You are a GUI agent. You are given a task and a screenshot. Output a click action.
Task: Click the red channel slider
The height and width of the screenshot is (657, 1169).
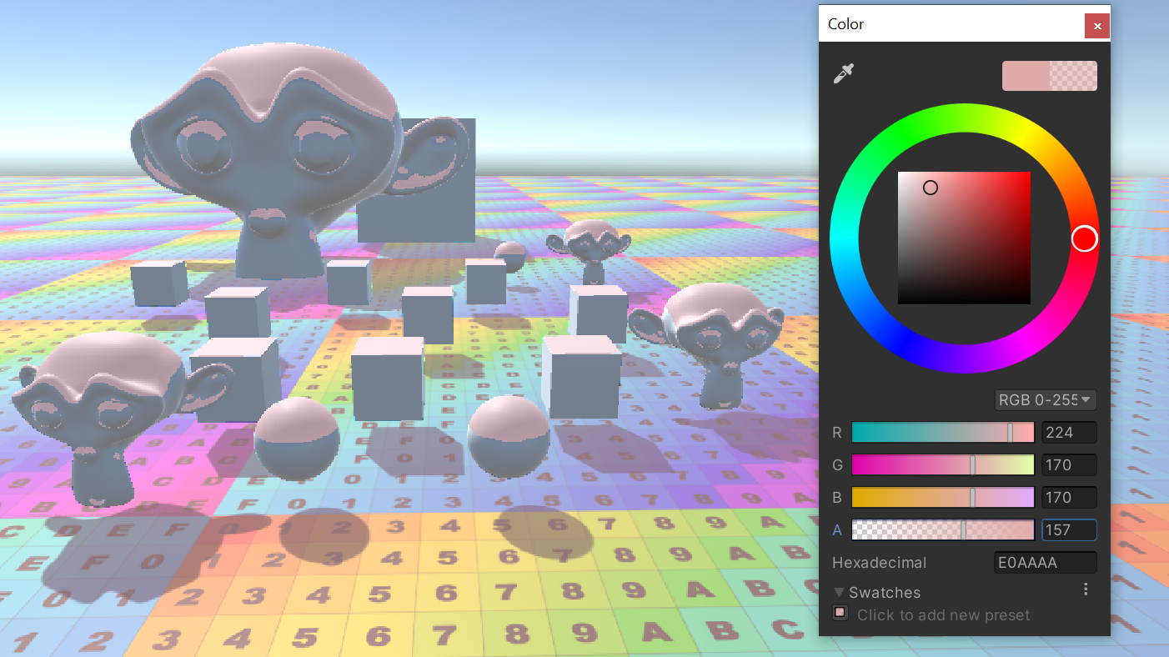(942, 432)
